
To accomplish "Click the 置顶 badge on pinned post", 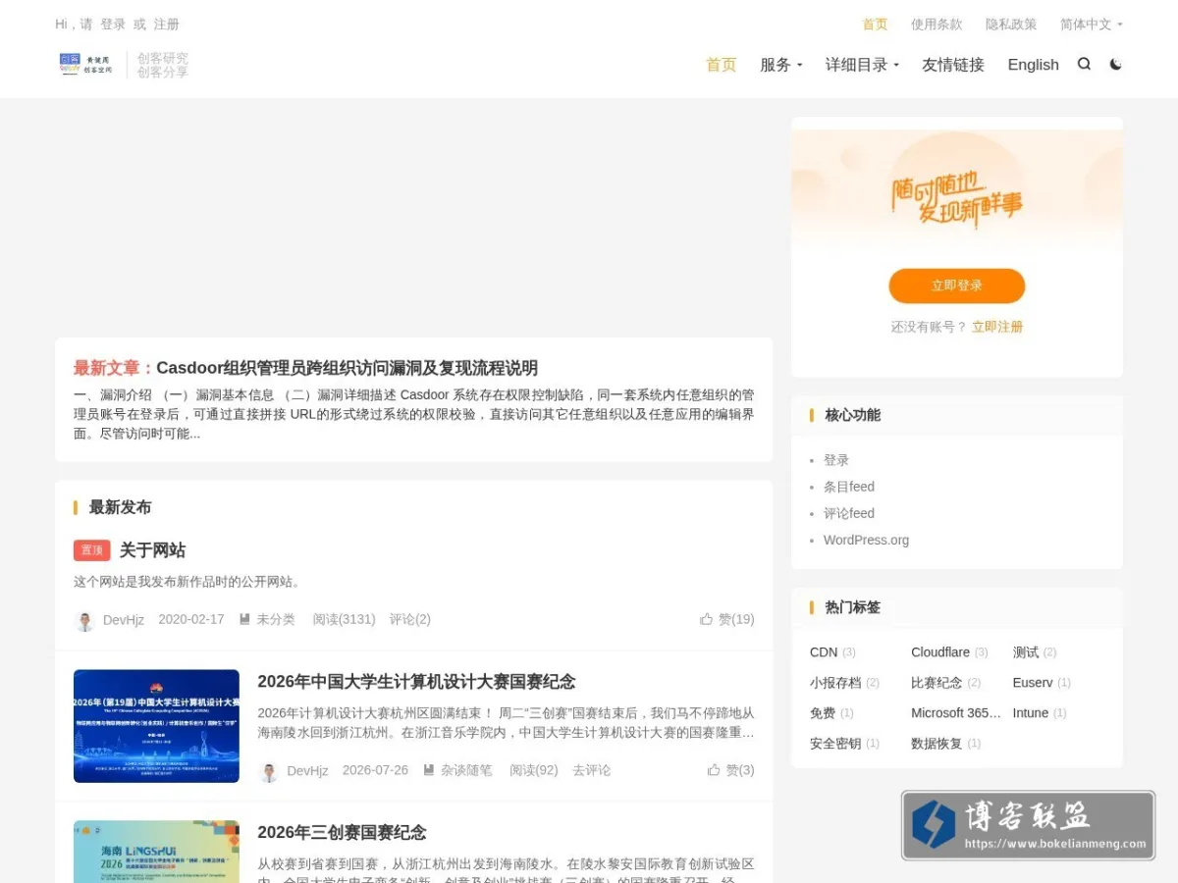I will pyautogui.click(x=91, y=550).
